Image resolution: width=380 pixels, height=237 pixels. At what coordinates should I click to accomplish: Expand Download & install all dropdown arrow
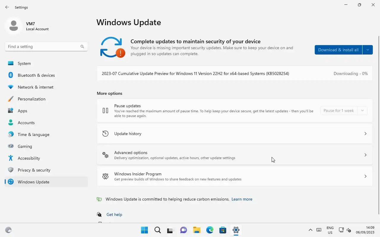tap(368, 50)
